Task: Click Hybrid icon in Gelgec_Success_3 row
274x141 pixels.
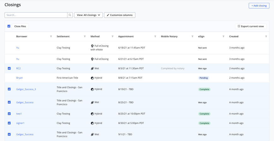Action: 92,89
